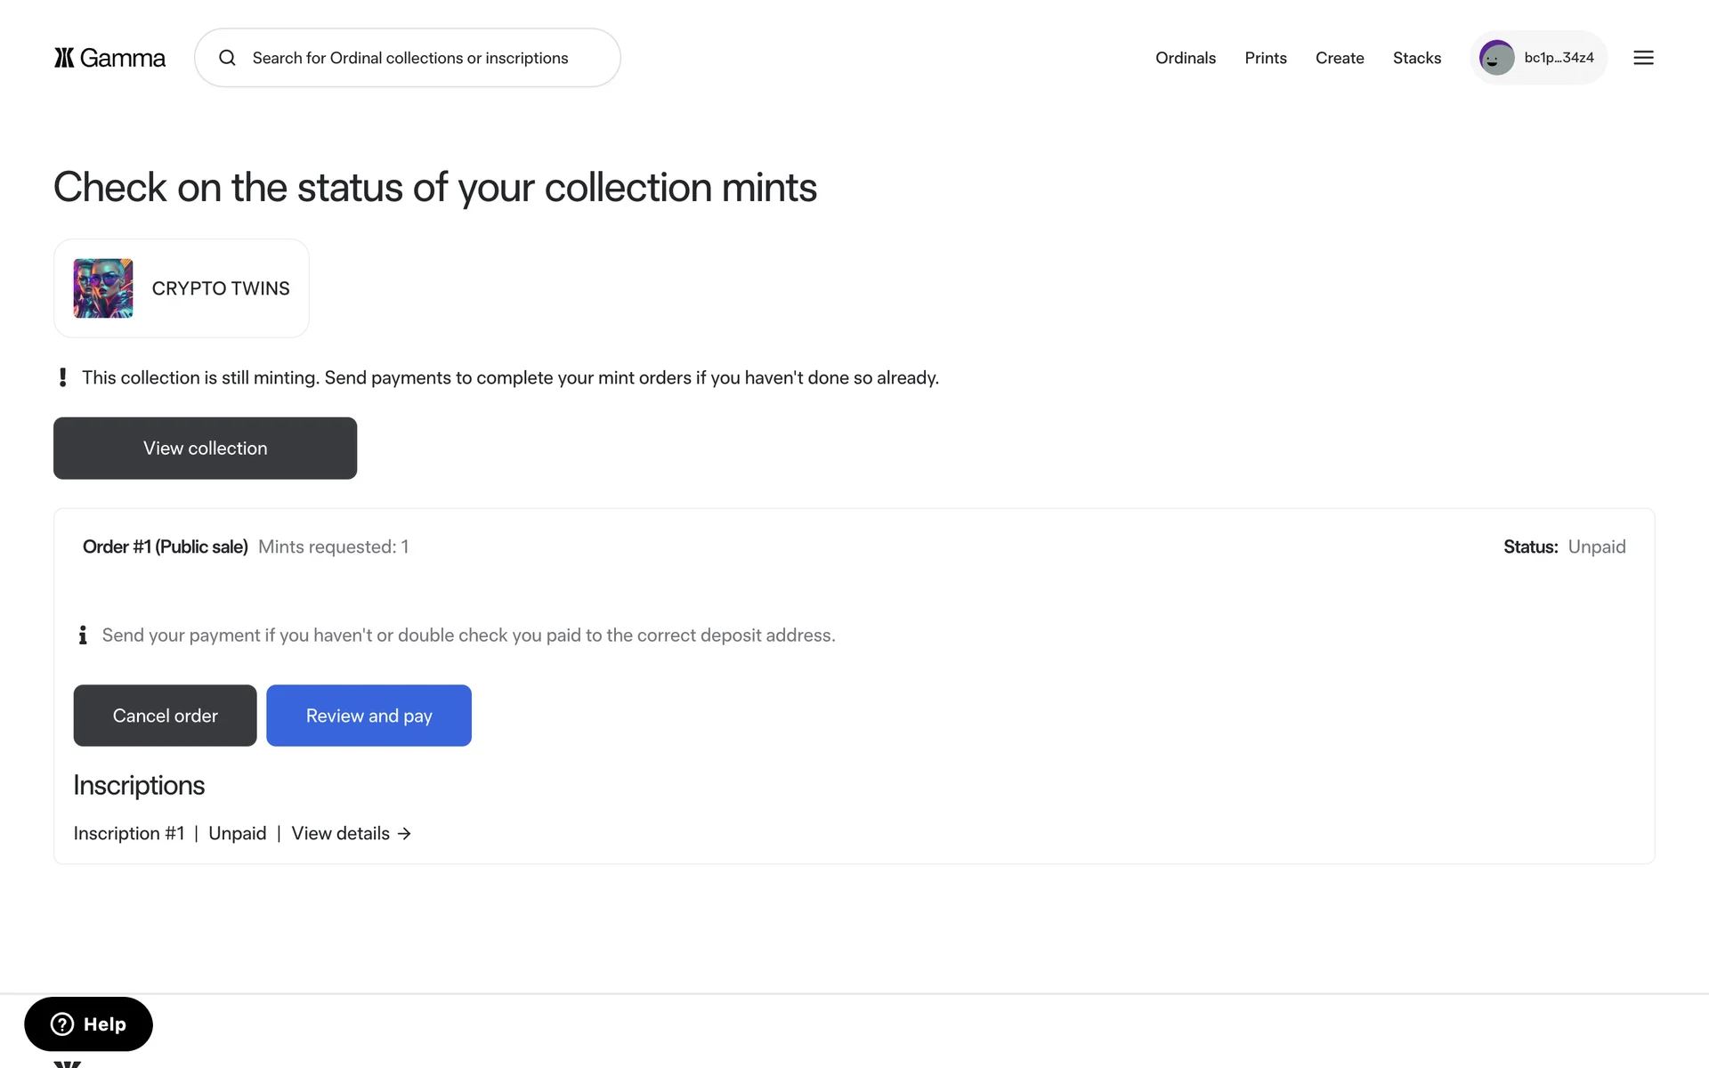1709x1068 pixels.
Task: Open the Prints menu item
Action: 1265,58
